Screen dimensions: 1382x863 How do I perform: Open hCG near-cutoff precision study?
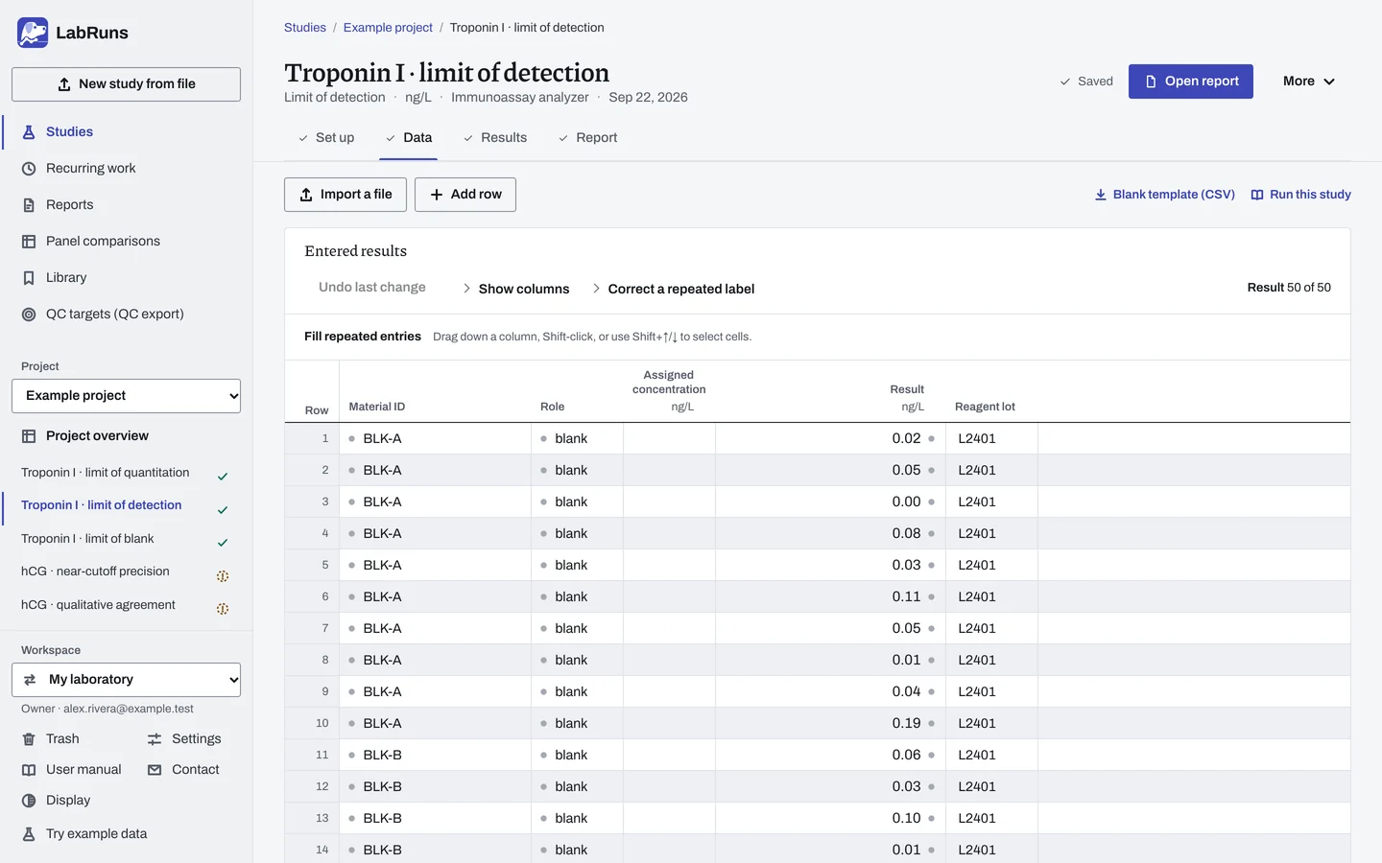click(x=126, y=571)
